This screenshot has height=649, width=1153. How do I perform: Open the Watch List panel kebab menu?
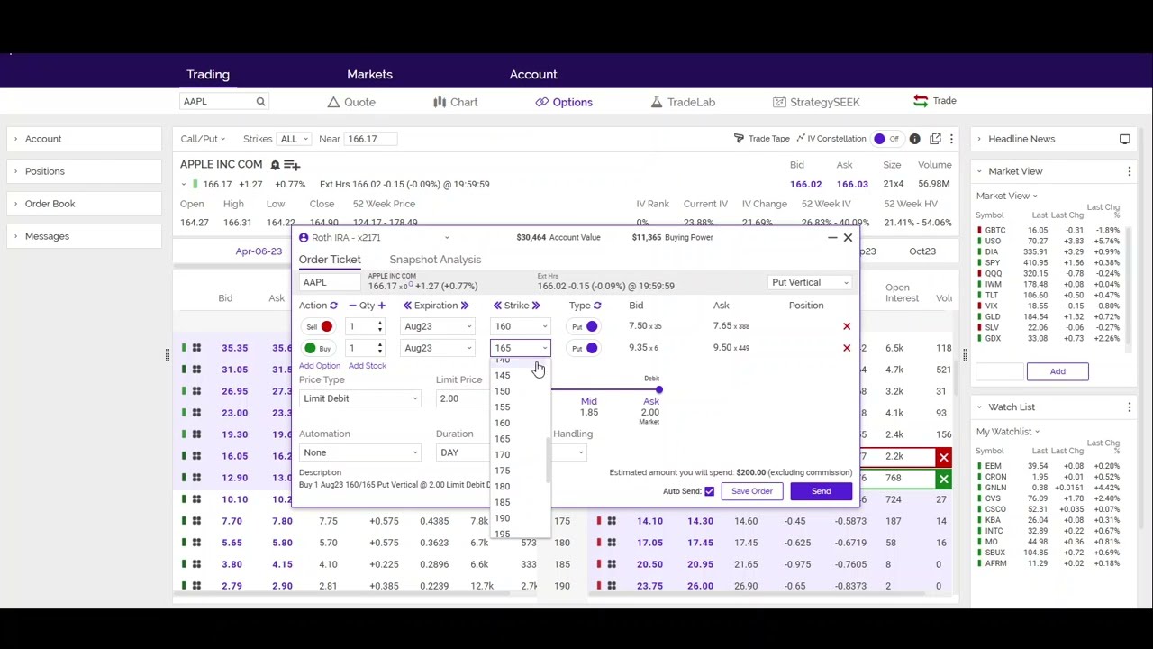click(1129, 407)
